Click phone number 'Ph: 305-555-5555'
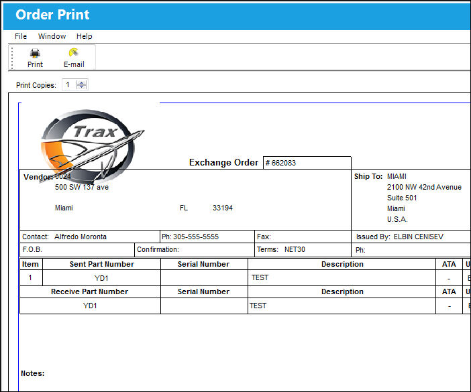471x392 pixels. click(x=190, y=237)
